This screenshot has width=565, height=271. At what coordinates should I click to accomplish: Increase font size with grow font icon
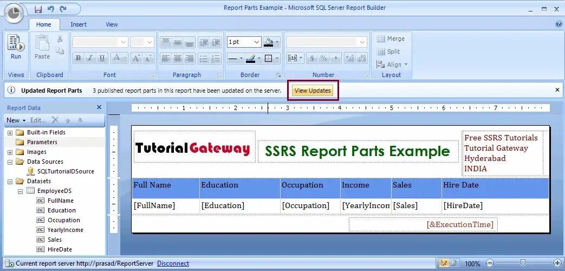click(x=136, y=58)
